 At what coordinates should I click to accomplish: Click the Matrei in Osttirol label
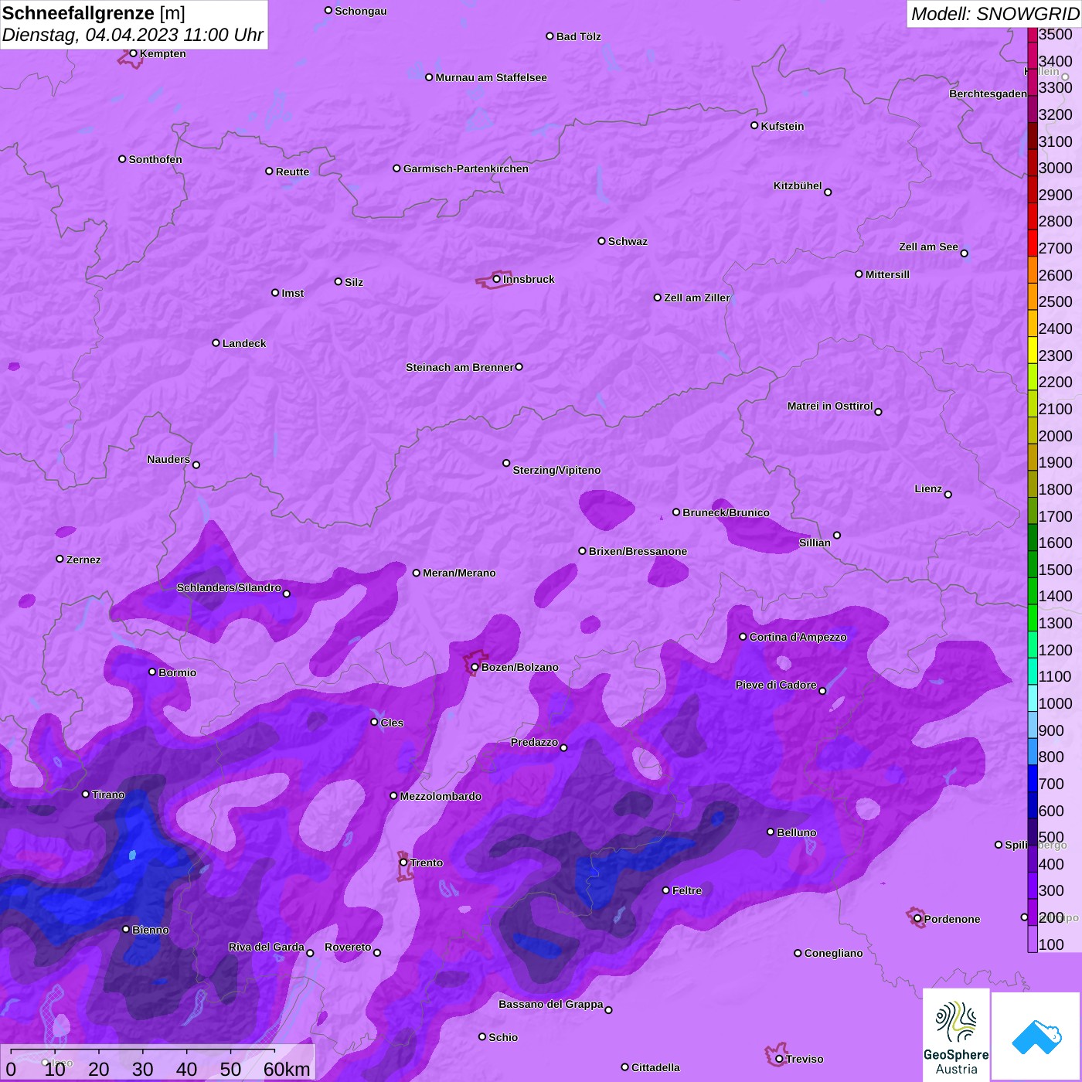point(830,406)
